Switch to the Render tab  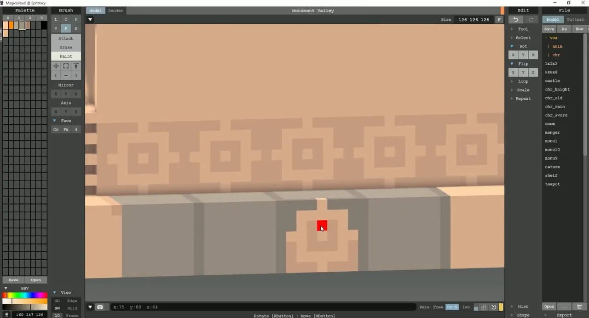pos(115,11)
